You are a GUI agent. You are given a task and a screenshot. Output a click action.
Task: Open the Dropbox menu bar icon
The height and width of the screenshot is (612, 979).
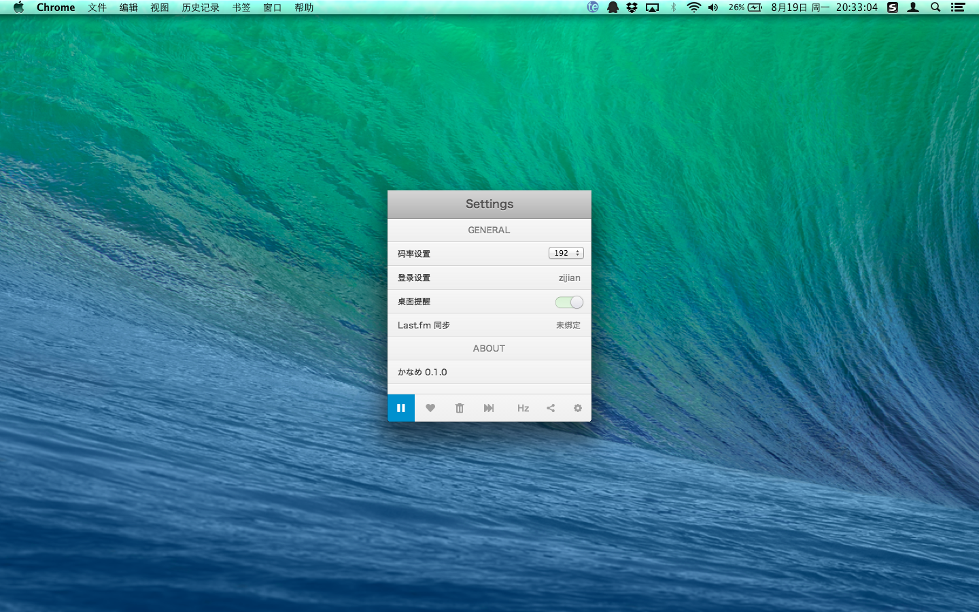pyautogui.click(x=632, y=7)
